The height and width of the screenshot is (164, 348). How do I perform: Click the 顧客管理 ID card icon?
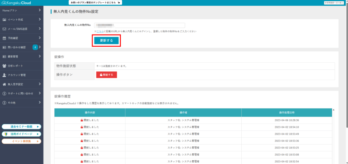(4, 57)
